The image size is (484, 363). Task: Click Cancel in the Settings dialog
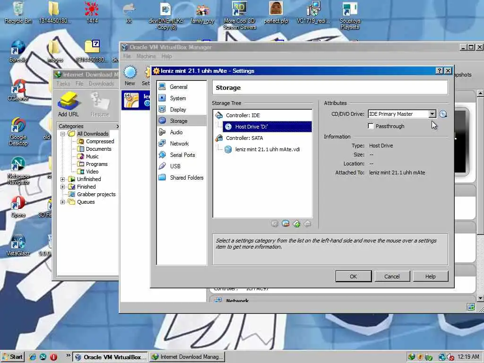[392, 276]
